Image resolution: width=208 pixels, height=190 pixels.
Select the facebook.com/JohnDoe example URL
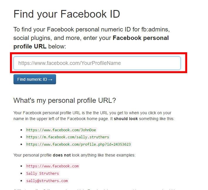tap(61, 130)
